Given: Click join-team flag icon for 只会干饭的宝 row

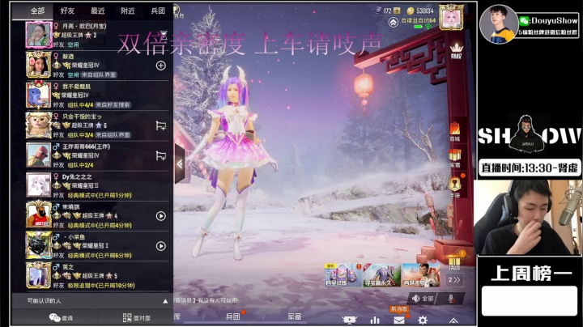Looking at the screenshot, I should point(160,125).
